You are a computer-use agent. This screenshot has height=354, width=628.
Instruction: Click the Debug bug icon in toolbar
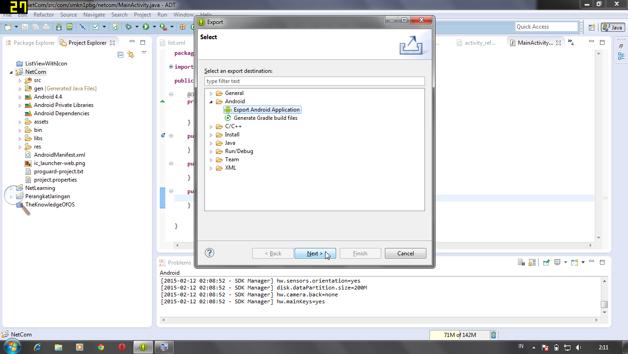128,27
